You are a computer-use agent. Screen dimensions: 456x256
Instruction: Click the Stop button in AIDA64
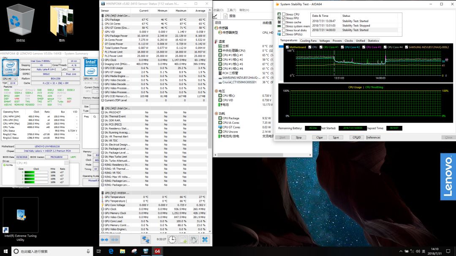299,137
